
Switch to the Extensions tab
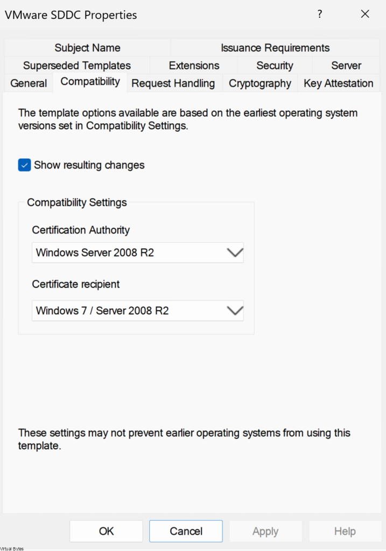194,66
